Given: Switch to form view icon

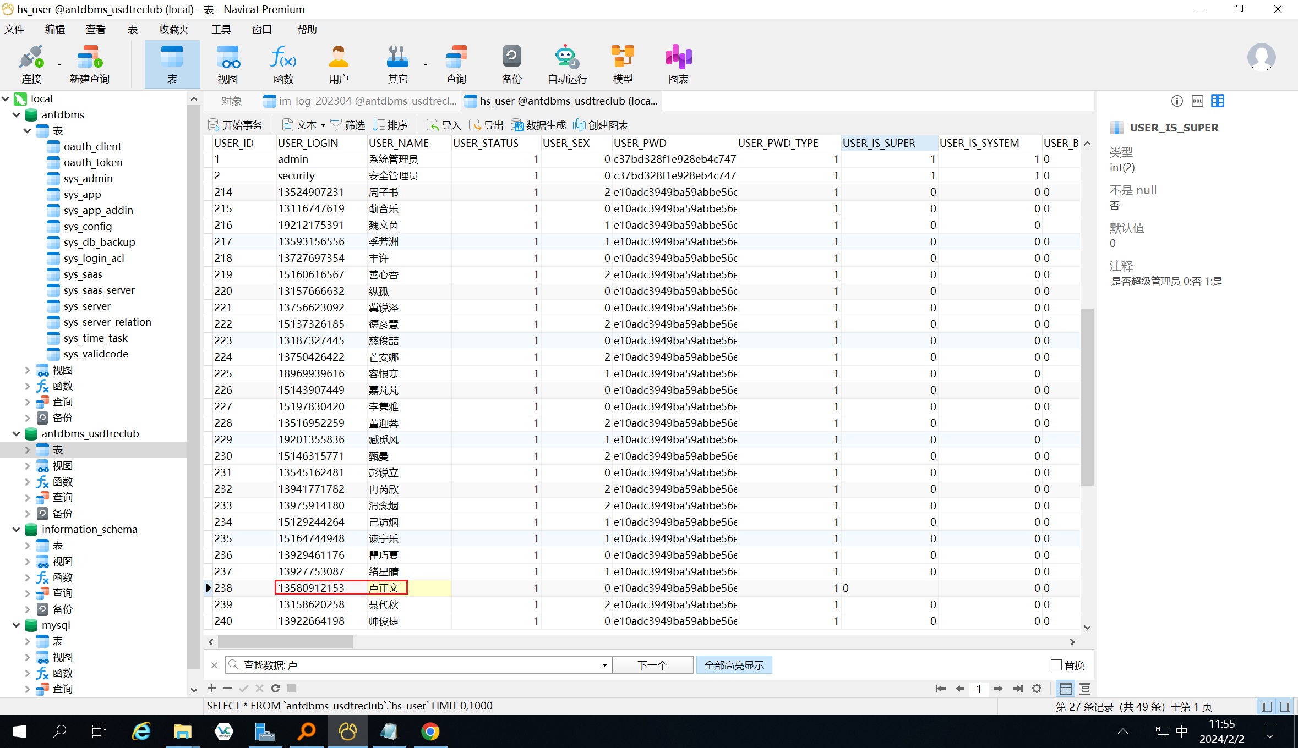Looking at the screenshot, I should [1085, 689].
